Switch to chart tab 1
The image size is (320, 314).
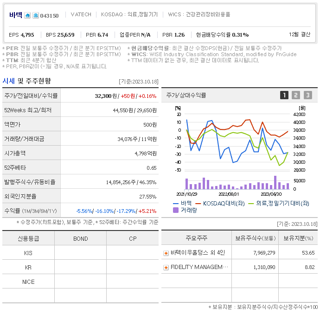click(284, 95)
